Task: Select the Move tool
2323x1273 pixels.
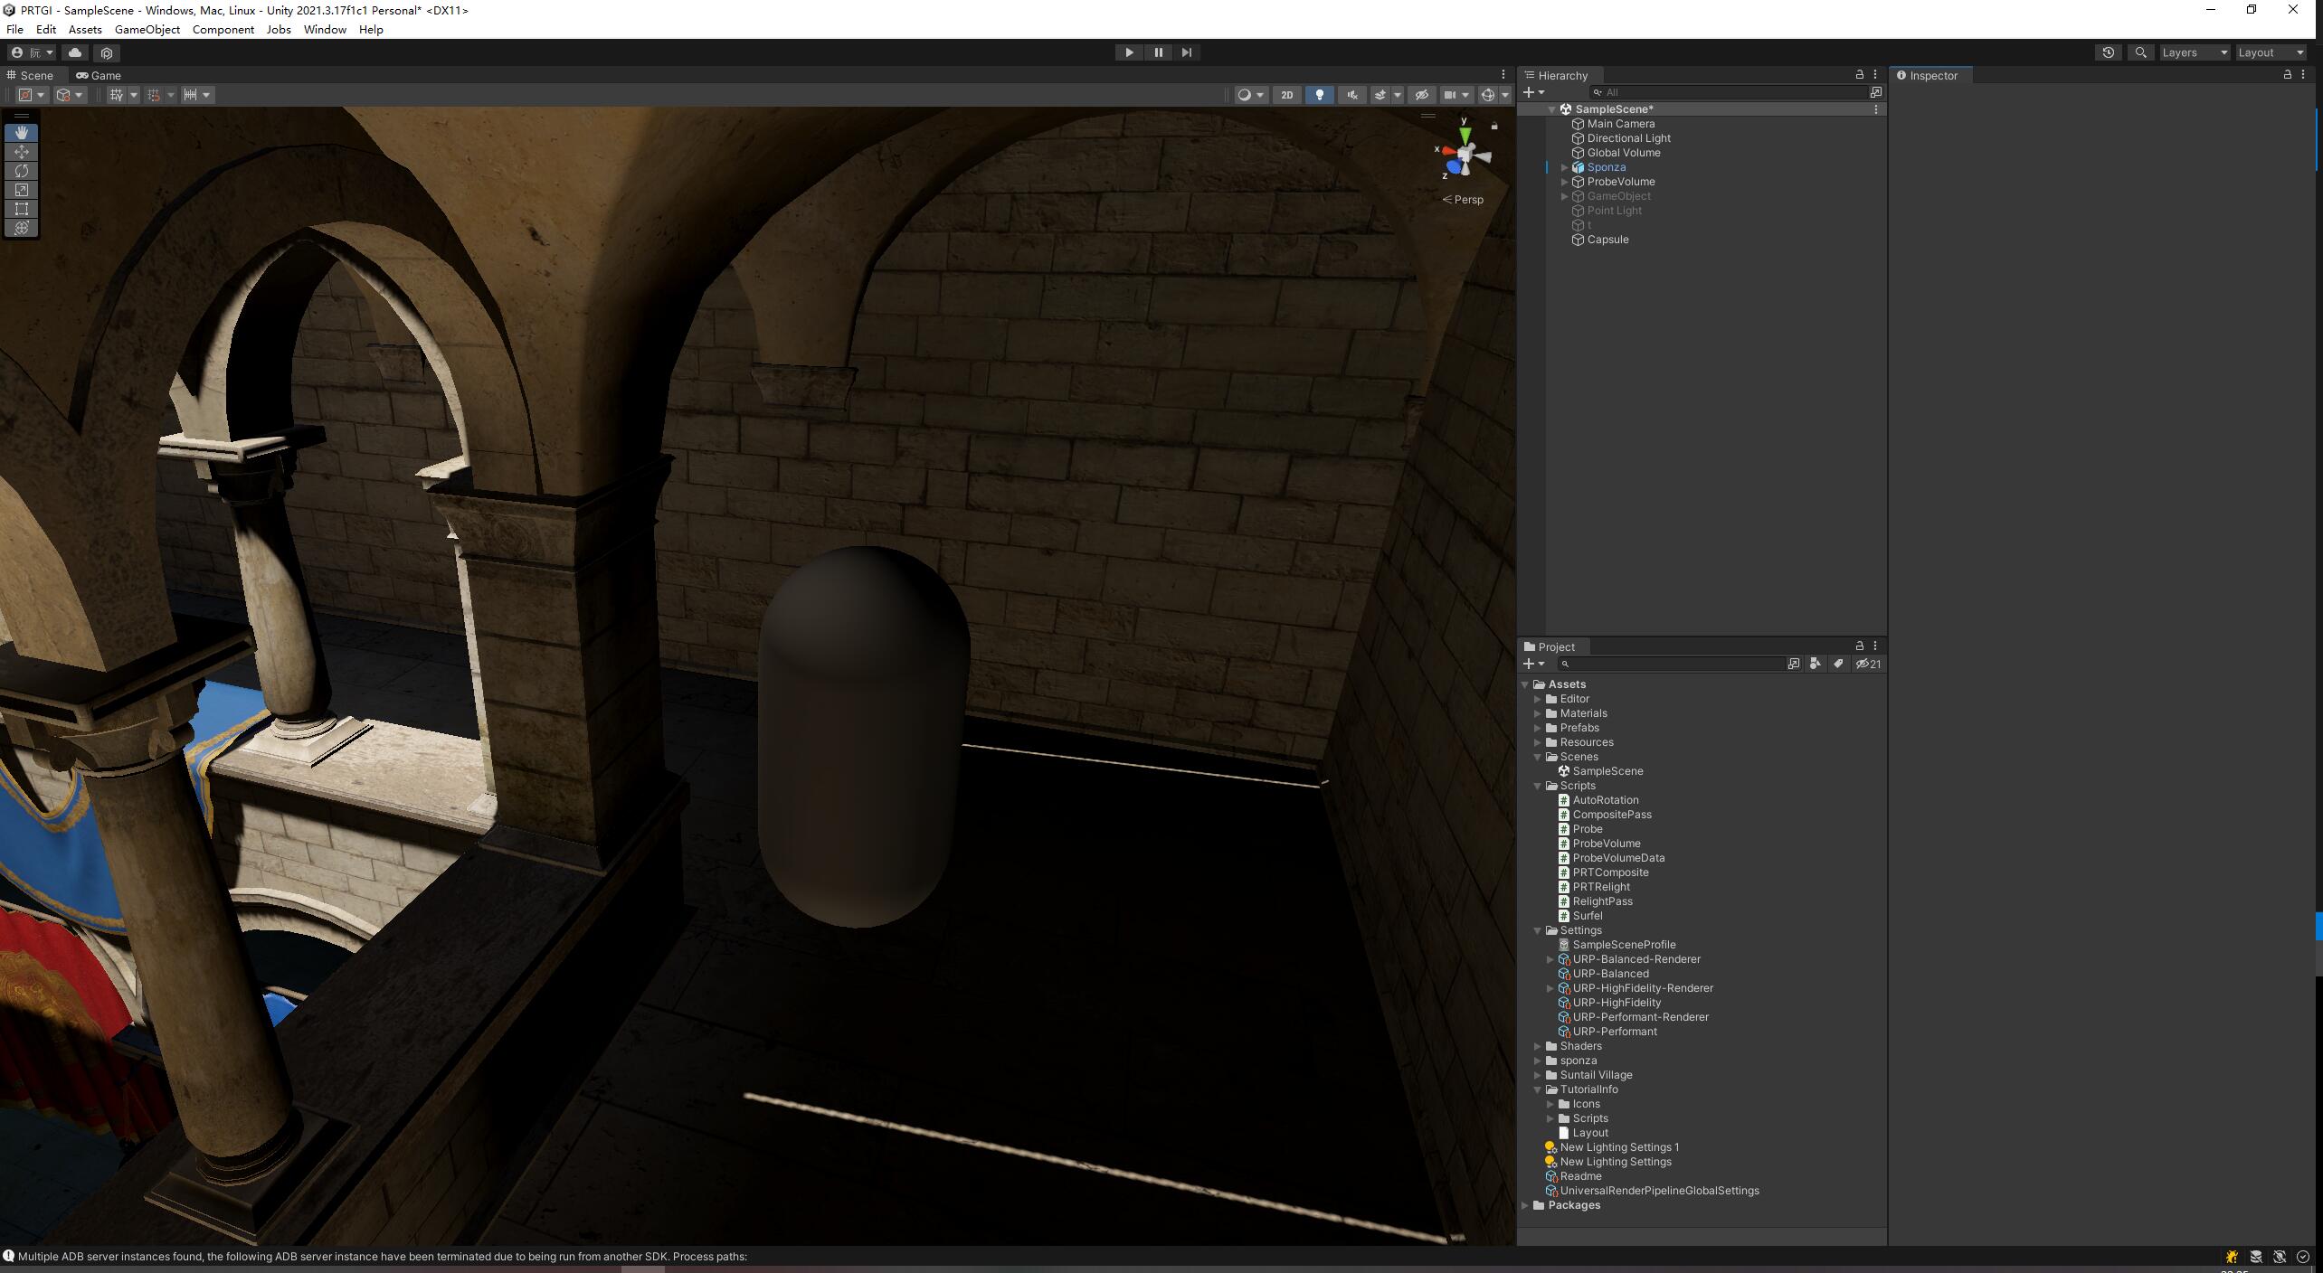Action: 22,152
